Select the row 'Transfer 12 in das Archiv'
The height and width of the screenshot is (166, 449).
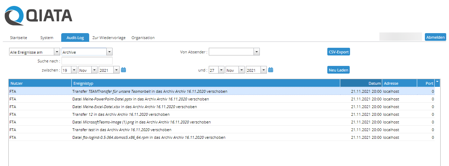[x=222, y=114]
